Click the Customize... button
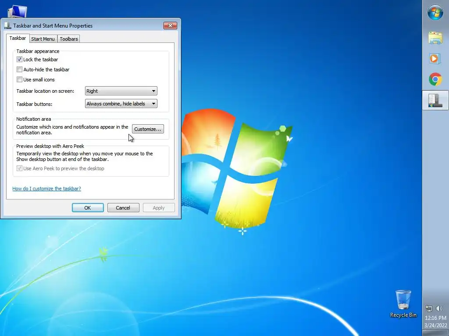This screenshot has height=336, width=449. [x=148, y=129]
